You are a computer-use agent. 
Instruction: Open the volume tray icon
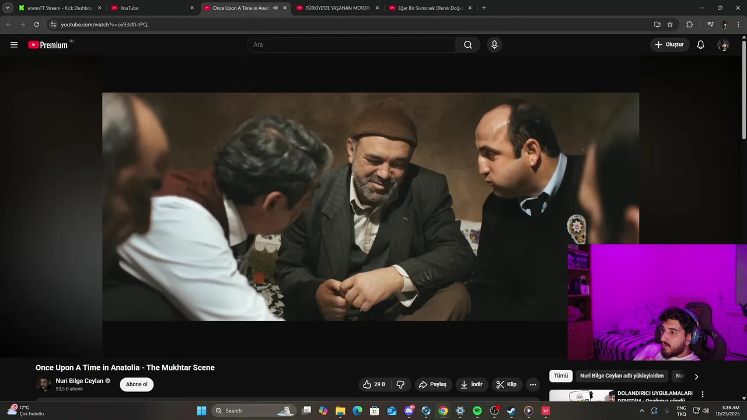coord(706,411)
